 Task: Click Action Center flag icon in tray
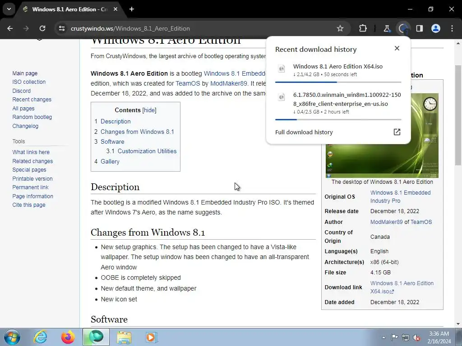click(394, 337)
